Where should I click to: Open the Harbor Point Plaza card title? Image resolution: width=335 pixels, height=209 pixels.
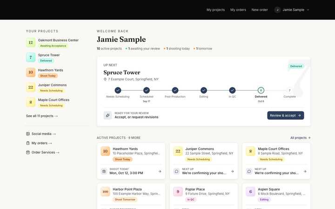(x=127, y=189)
